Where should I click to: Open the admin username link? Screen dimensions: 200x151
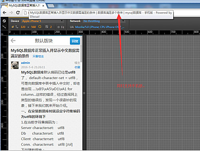tap(26, 63)
